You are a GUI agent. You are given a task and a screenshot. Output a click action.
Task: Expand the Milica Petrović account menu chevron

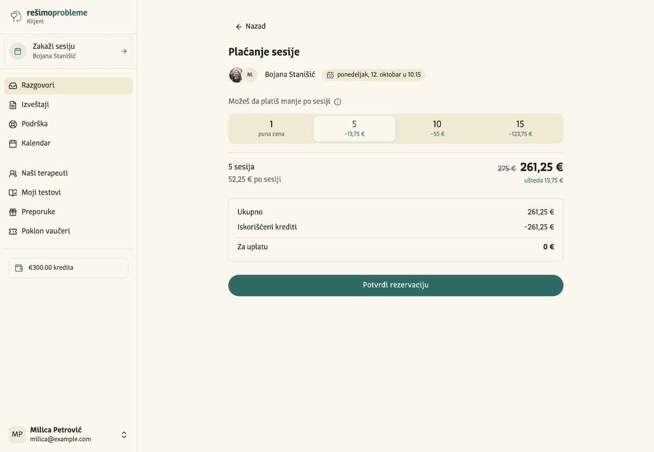[124, 435]
